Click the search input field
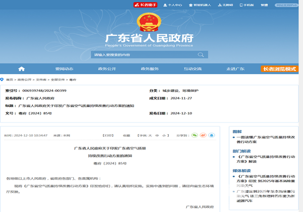 tap(144, 55)
